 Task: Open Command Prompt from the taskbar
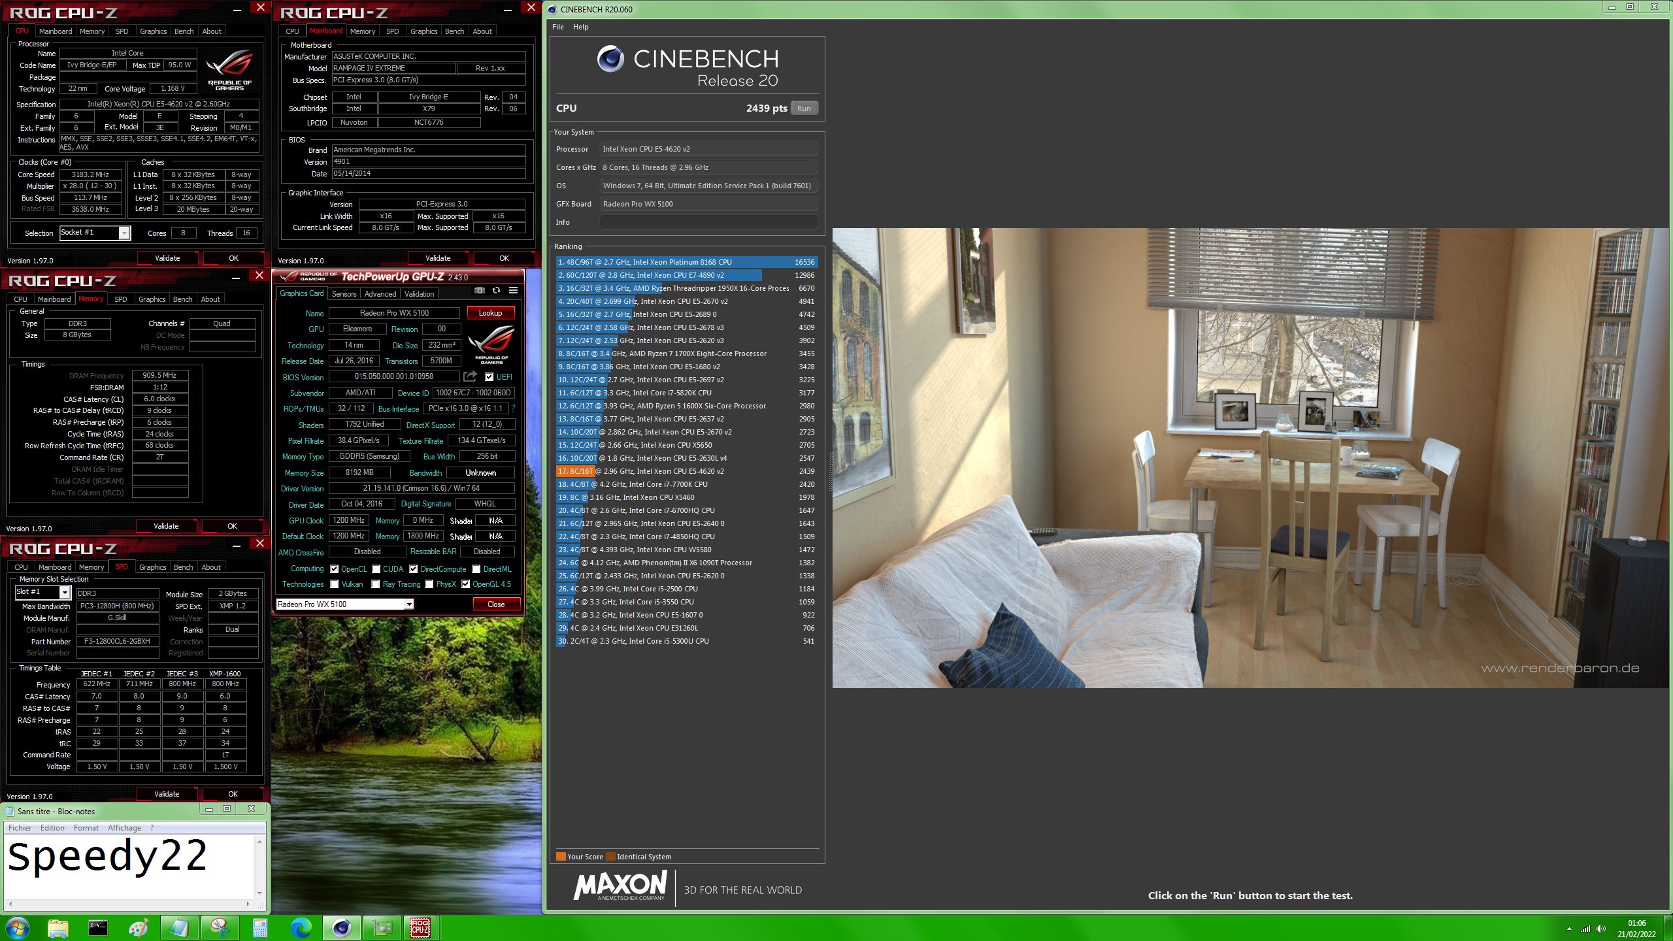coord(98,927)
